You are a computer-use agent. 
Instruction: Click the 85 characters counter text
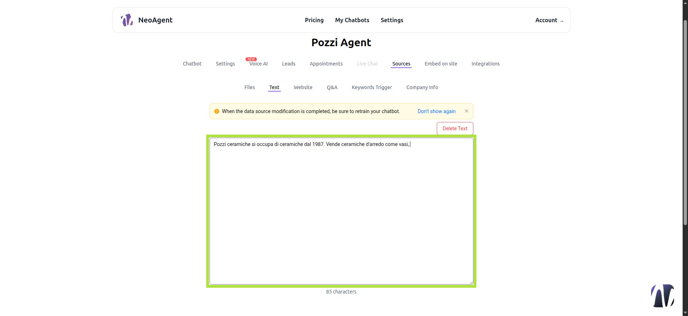coord(341,292)
